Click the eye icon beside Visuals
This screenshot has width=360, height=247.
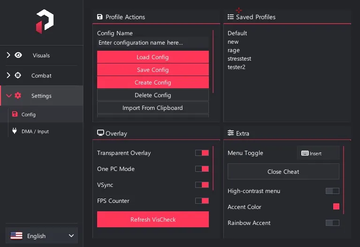click(x=18, y=55)
